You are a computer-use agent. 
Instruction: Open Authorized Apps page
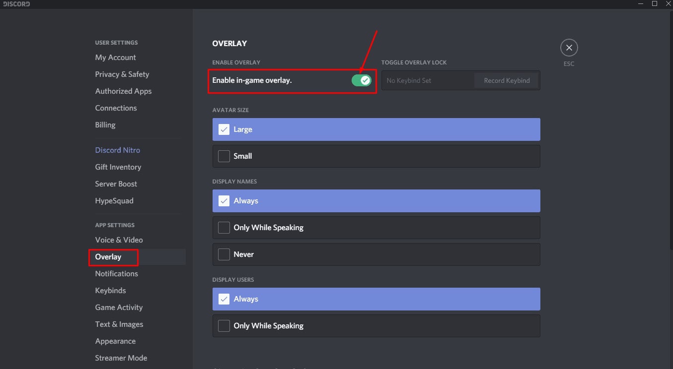123,91
